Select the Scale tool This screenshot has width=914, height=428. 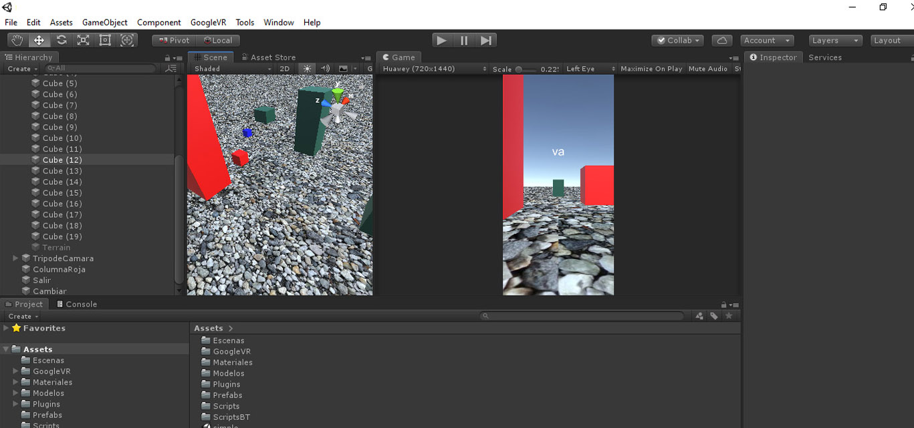[83, 40]
